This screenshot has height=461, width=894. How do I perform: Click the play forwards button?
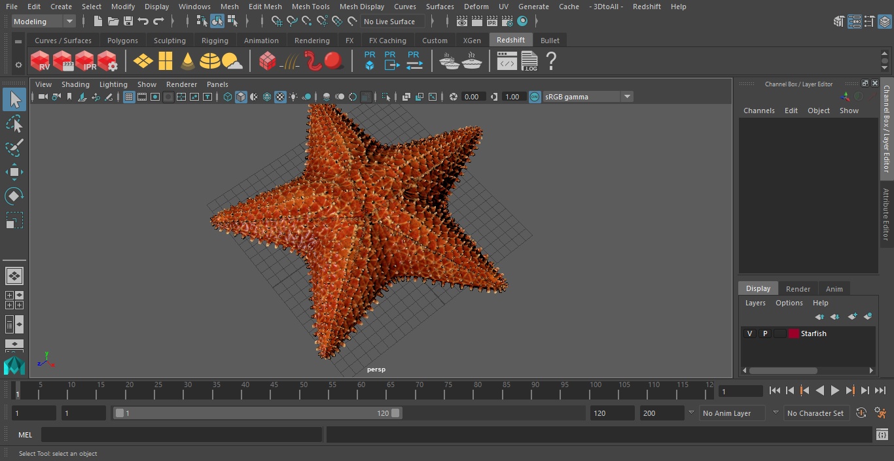tap(834, 390)
